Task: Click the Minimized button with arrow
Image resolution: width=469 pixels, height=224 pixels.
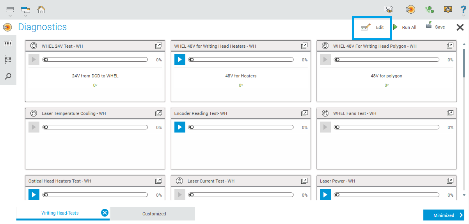Action: coord(444,215)
